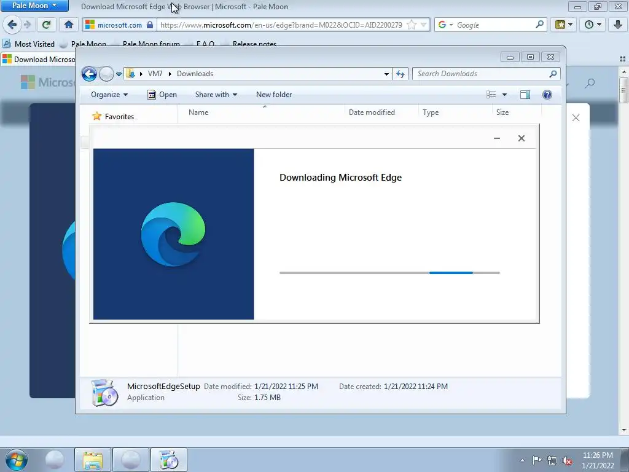Sort by the Date modified column header
This screenshot has height=472, width=629.
[381, 112]
